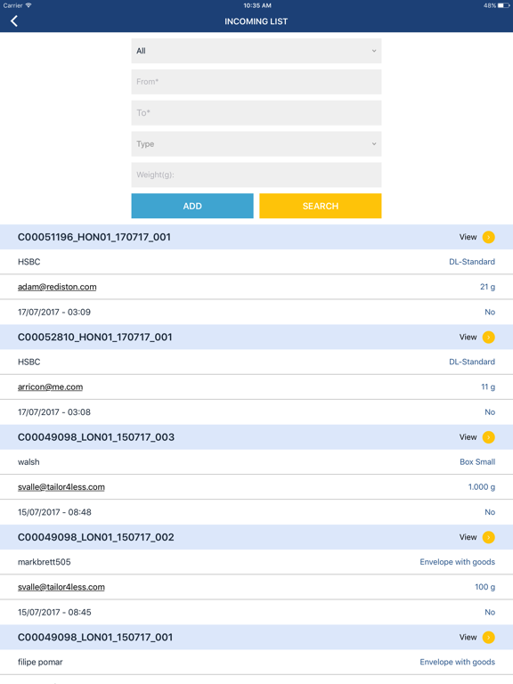Tap View for C00051196_HON01_170717_001
This screenshot has width=513, height=684.
468,237
